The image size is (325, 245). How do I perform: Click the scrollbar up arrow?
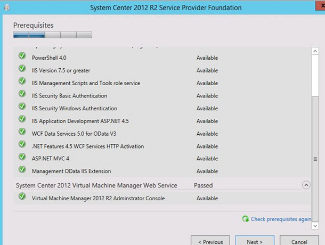click(x=315, y=51)
